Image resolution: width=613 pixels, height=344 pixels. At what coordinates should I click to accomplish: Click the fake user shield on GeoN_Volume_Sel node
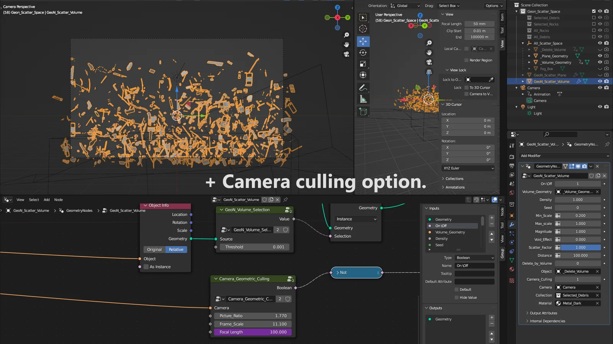(285, 230)
